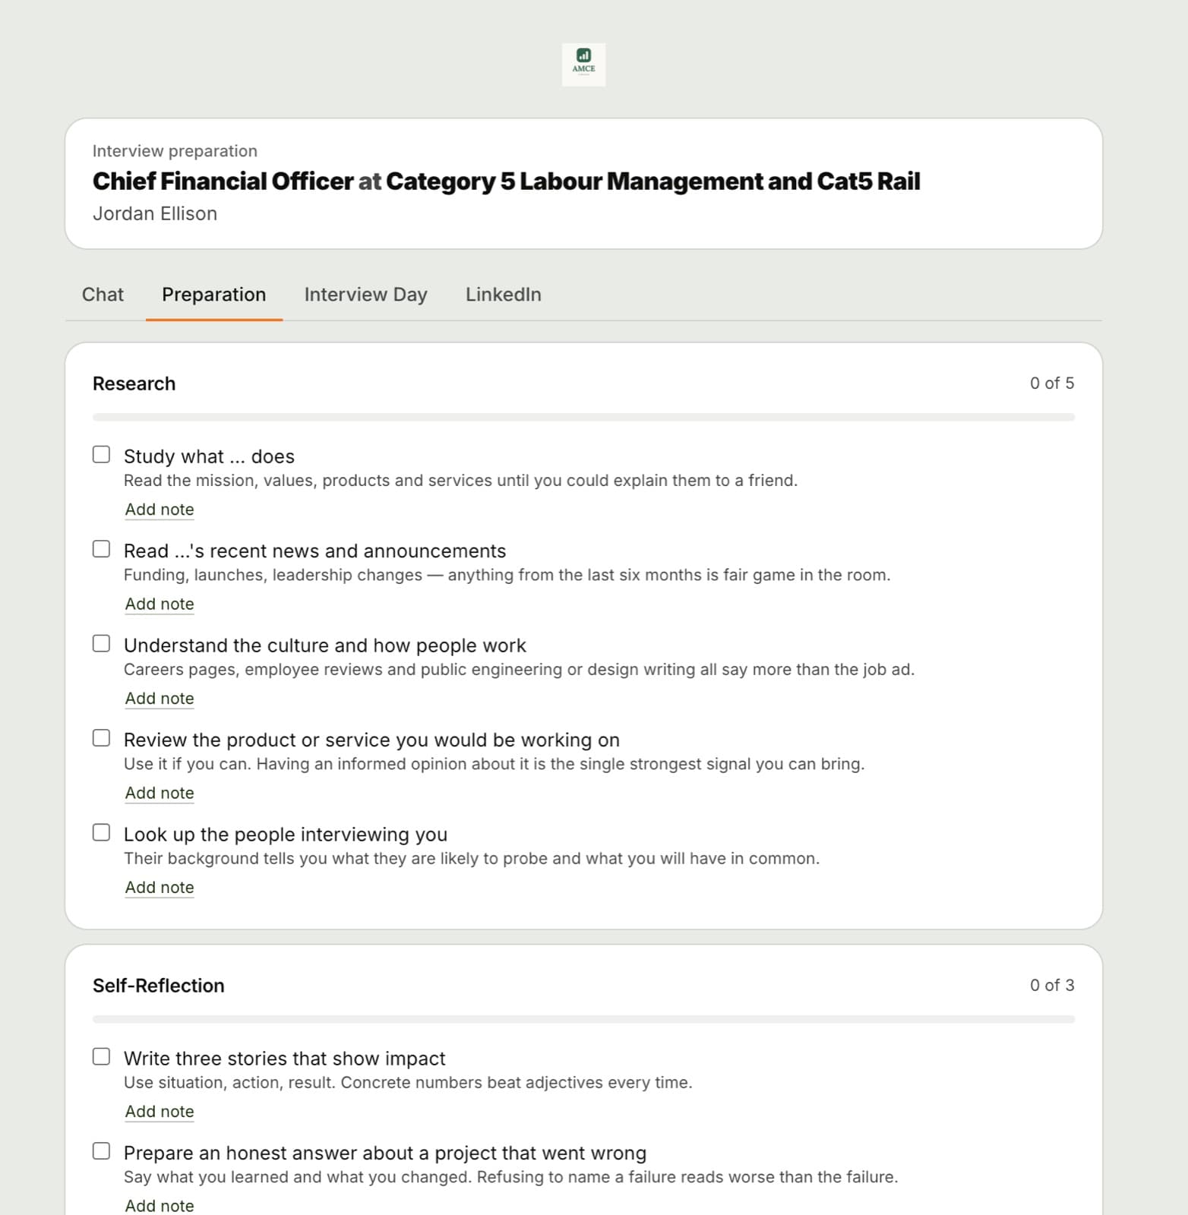1188x1215 pixels.
Task: Switch to the Chat tab
Action: [x=103, y=295]
